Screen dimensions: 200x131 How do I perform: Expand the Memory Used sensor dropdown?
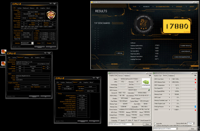click(x=169, y=94)
